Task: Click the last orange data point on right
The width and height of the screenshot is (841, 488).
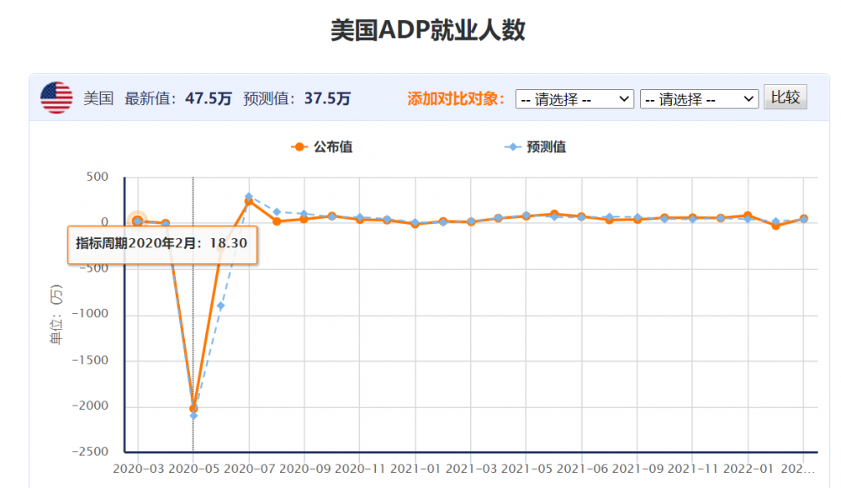Action: click(803, 219)
